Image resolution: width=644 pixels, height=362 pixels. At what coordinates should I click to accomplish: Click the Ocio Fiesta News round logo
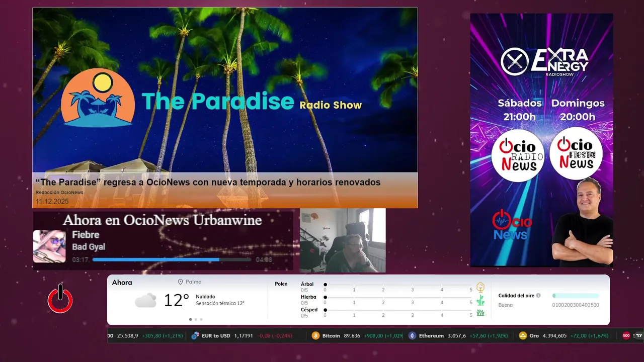pos(576,153)
